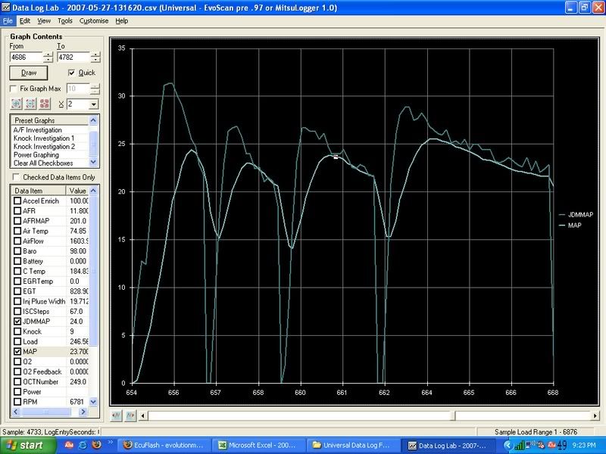Tick the Knock data item checkbox
This screenshot has height=454, width=606.
(x=17, y=331)
